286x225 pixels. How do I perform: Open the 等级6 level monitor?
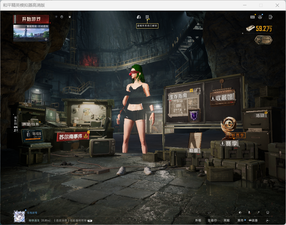pyautogui.click(x=33, y=135)
